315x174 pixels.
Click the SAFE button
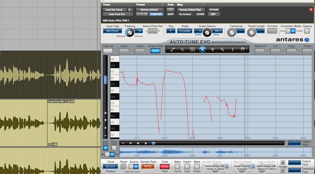point(171,14)
